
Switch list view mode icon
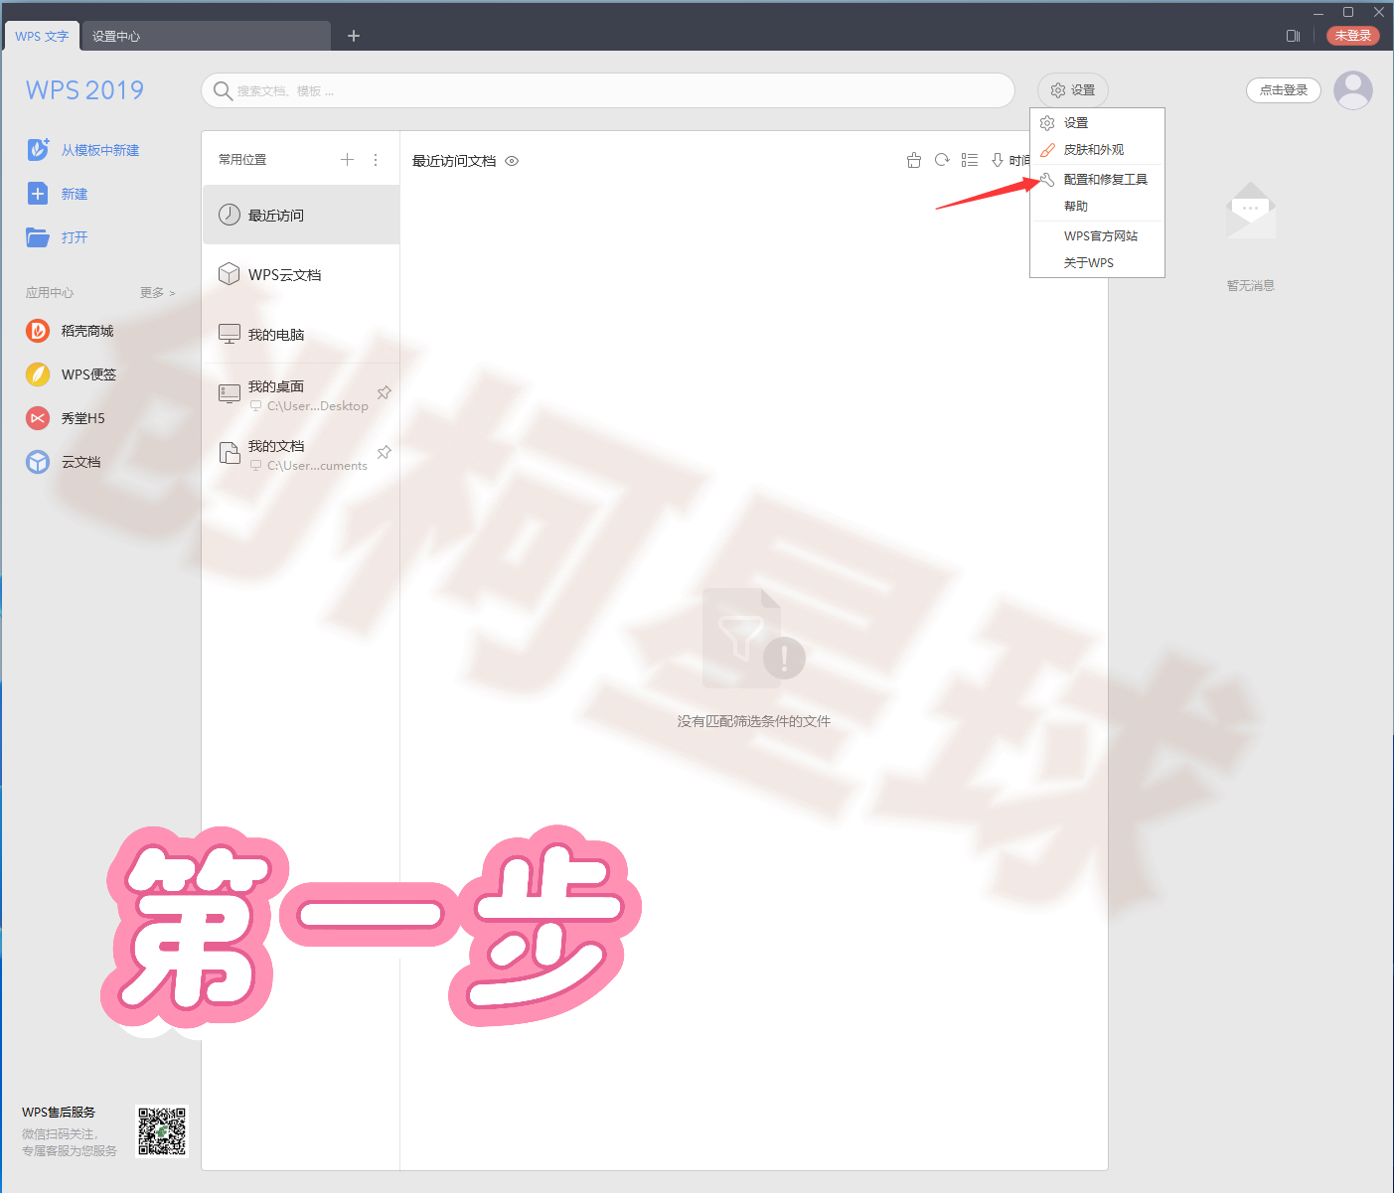tap(970, 160)
